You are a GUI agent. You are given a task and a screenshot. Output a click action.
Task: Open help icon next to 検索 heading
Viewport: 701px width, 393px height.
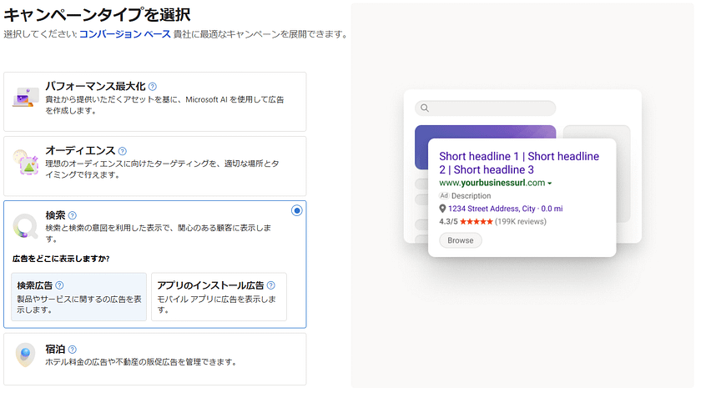(x=73, y=215)
